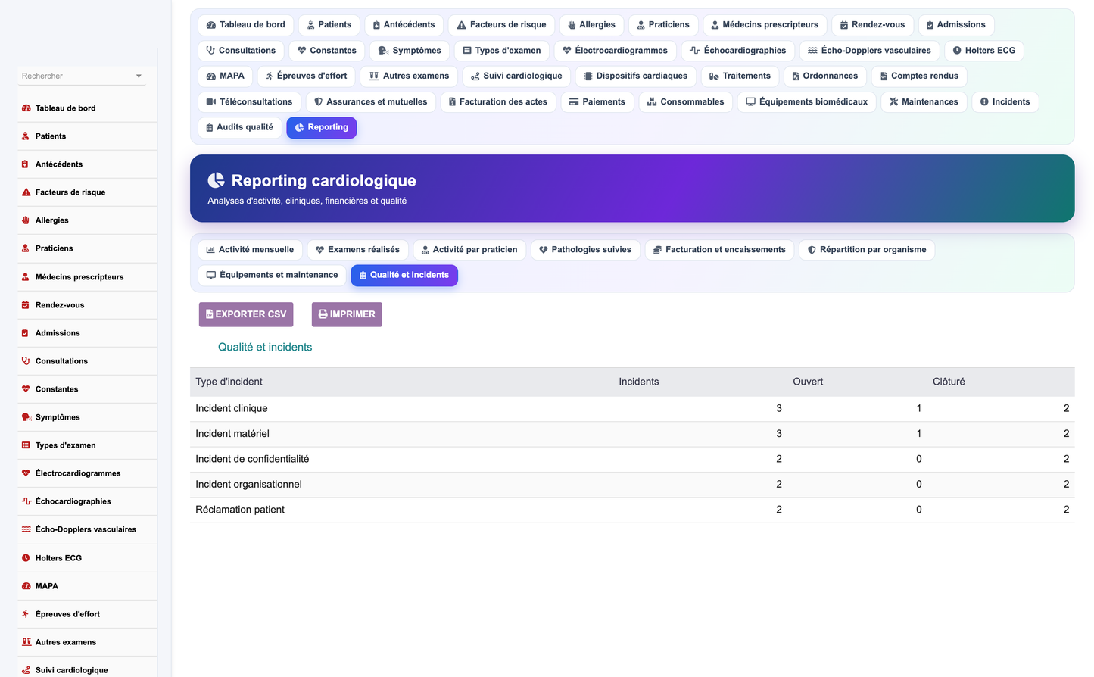This screenshot has width=1094, height=677.
Task: Open the Rechercher dropdown arrow
Action: tap(139, 76)
